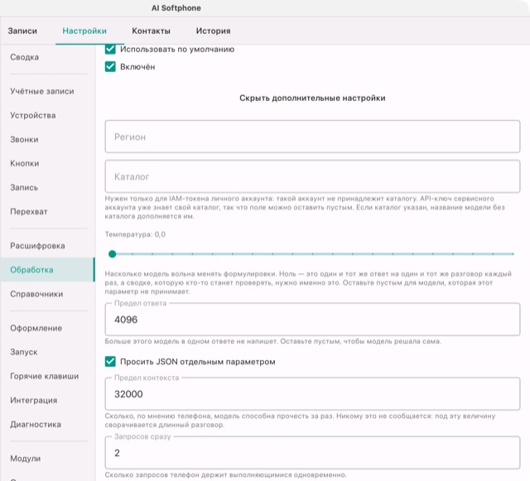Edit the Предел контекста field
Viewport: 530px width, 481px height.
click(312, 394)
